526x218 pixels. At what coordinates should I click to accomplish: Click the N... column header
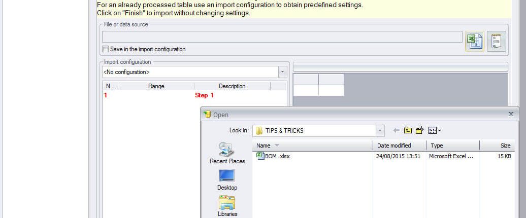110,86
